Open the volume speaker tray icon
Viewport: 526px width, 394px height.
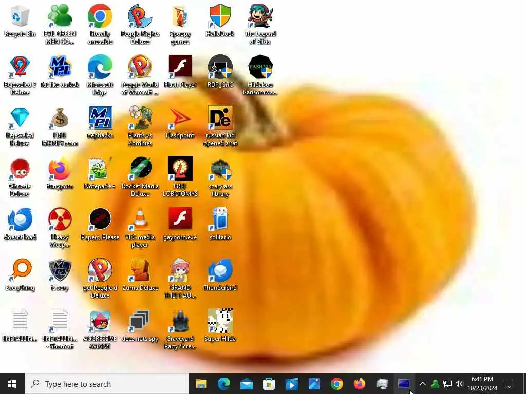(459, 384)
